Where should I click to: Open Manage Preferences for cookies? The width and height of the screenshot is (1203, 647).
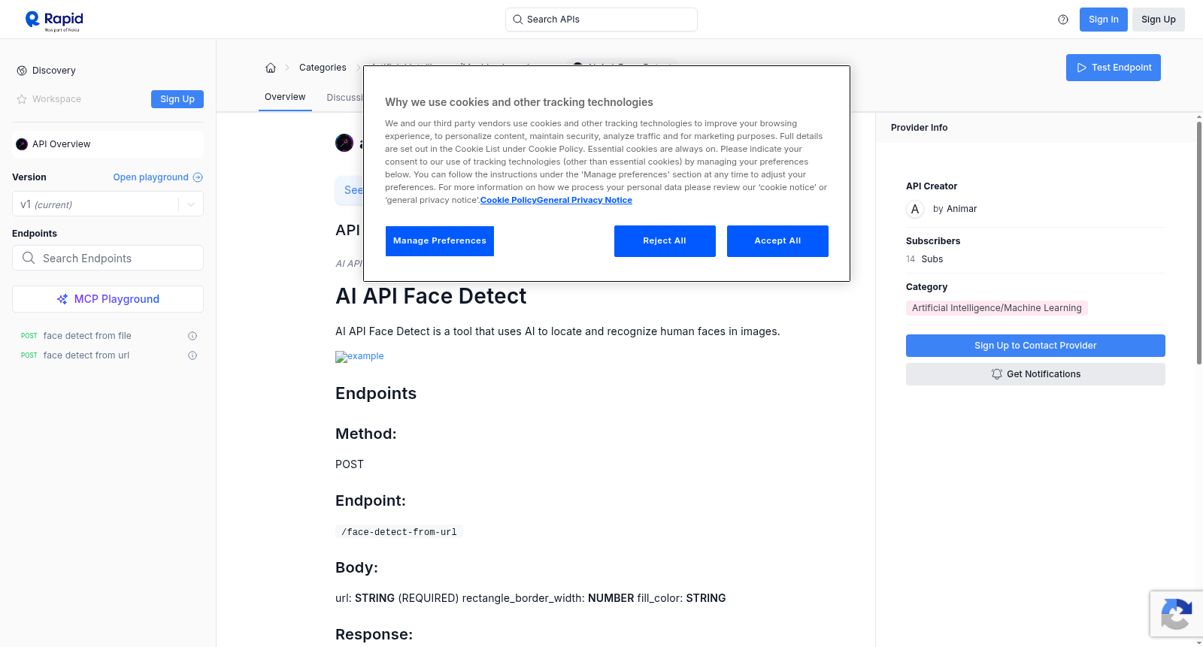pyautogui.click(x=440, y=241)
